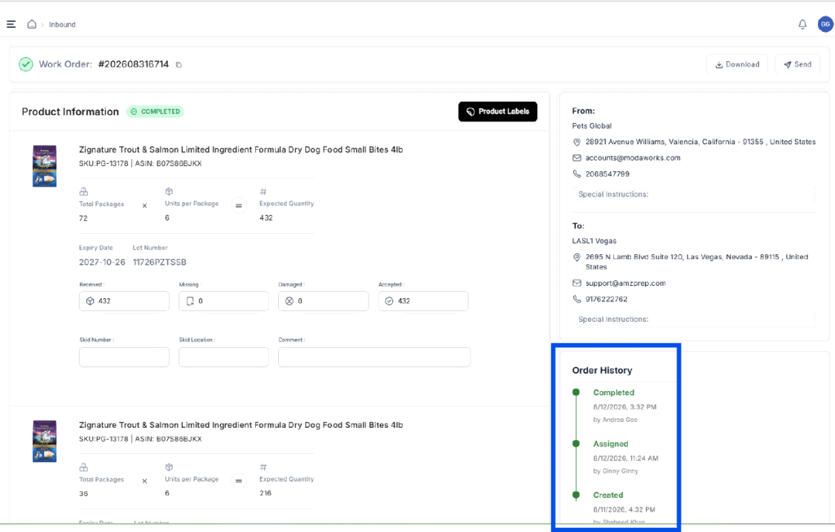Click email icon beside support@amzprep.com
The width and height of the screenshot is (835, 532).
(577, 283)
